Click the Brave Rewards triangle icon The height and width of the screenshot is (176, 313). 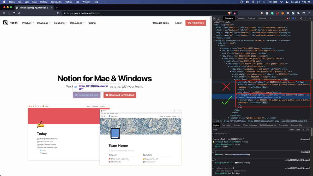click(235, 13)
